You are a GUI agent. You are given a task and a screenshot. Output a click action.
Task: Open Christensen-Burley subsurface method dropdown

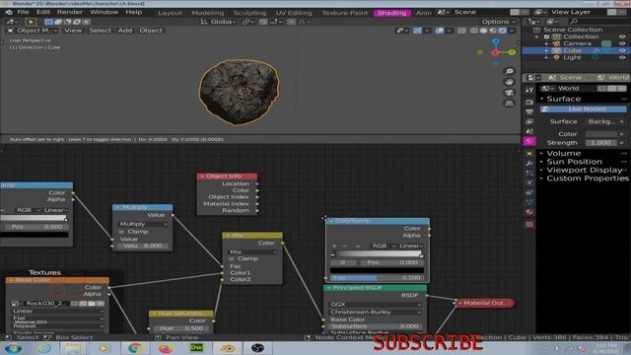click(375, 313)
